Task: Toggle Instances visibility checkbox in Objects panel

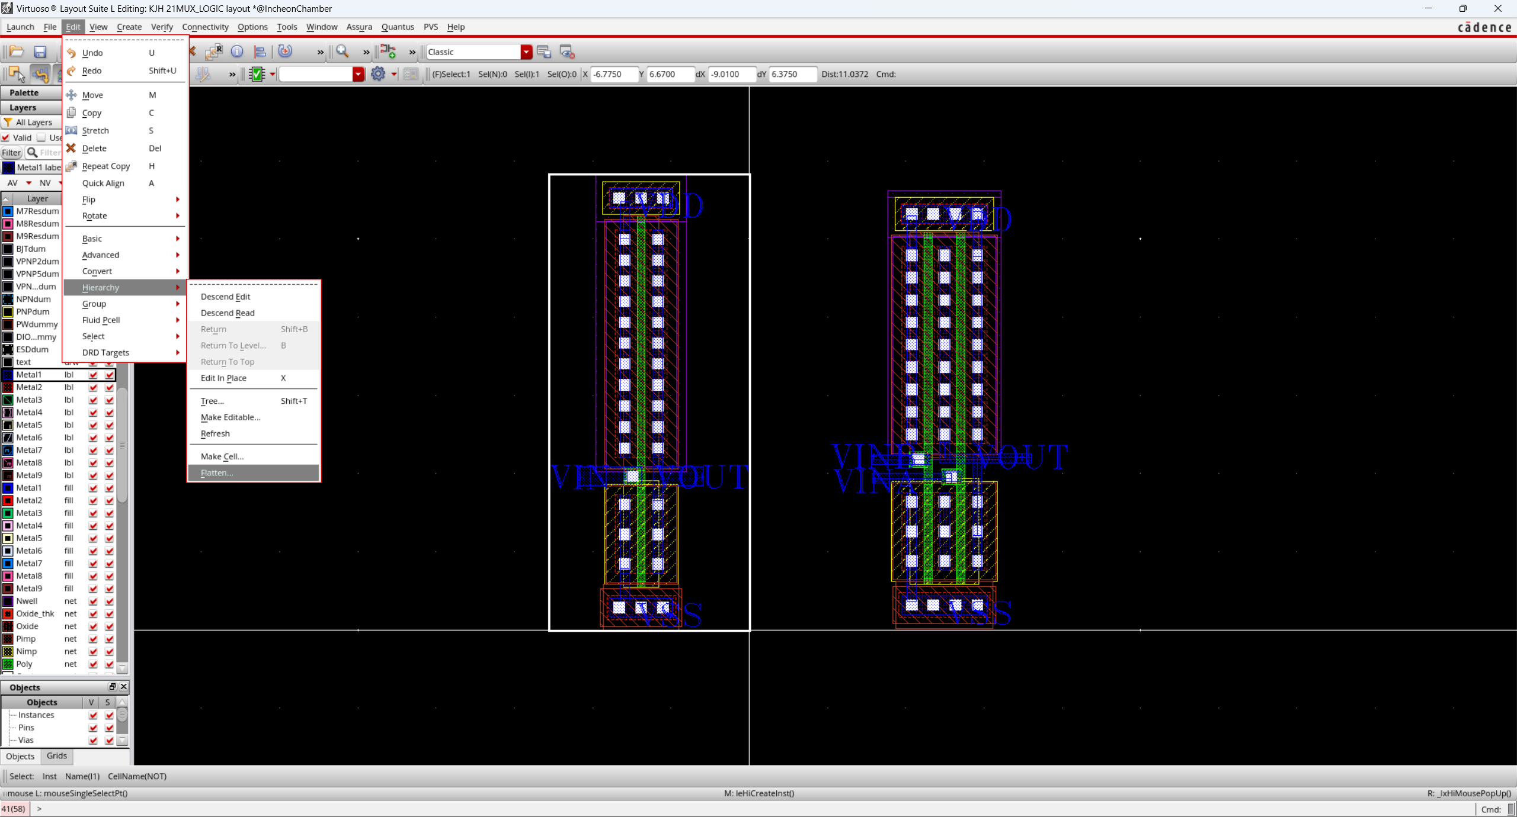Action: (93, 715)
